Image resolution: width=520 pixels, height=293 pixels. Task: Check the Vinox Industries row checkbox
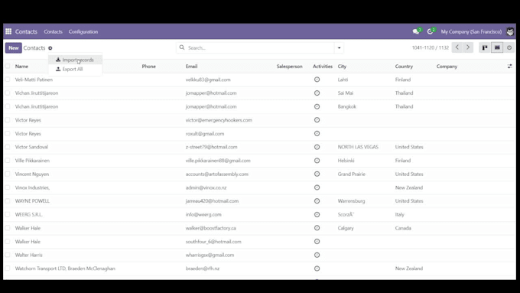coord(8,187)
